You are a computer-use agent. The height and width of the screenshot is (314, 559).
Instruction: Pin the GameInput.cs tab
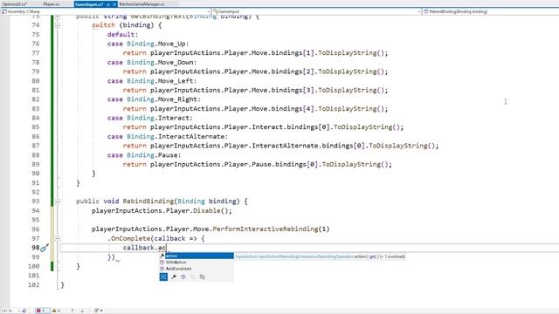(108, 4)
